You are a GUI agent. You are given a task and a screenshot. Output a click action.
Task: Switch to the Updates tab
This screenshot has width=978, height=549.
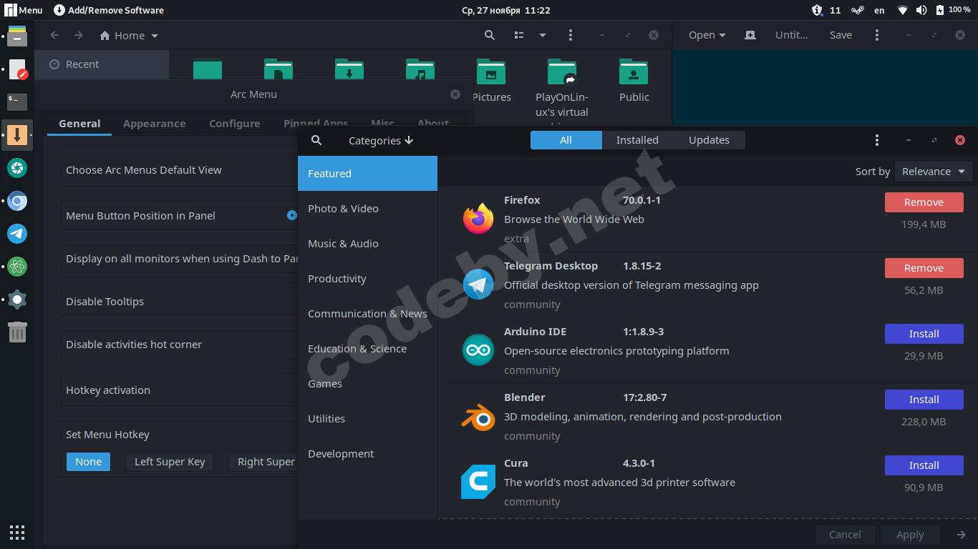(709, 140)
